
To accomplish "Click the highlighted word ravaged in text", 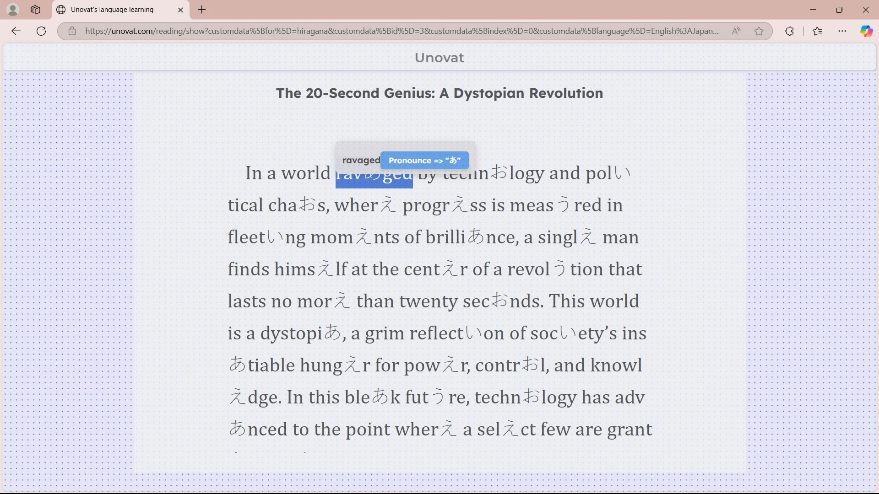I will pos(374,176).
